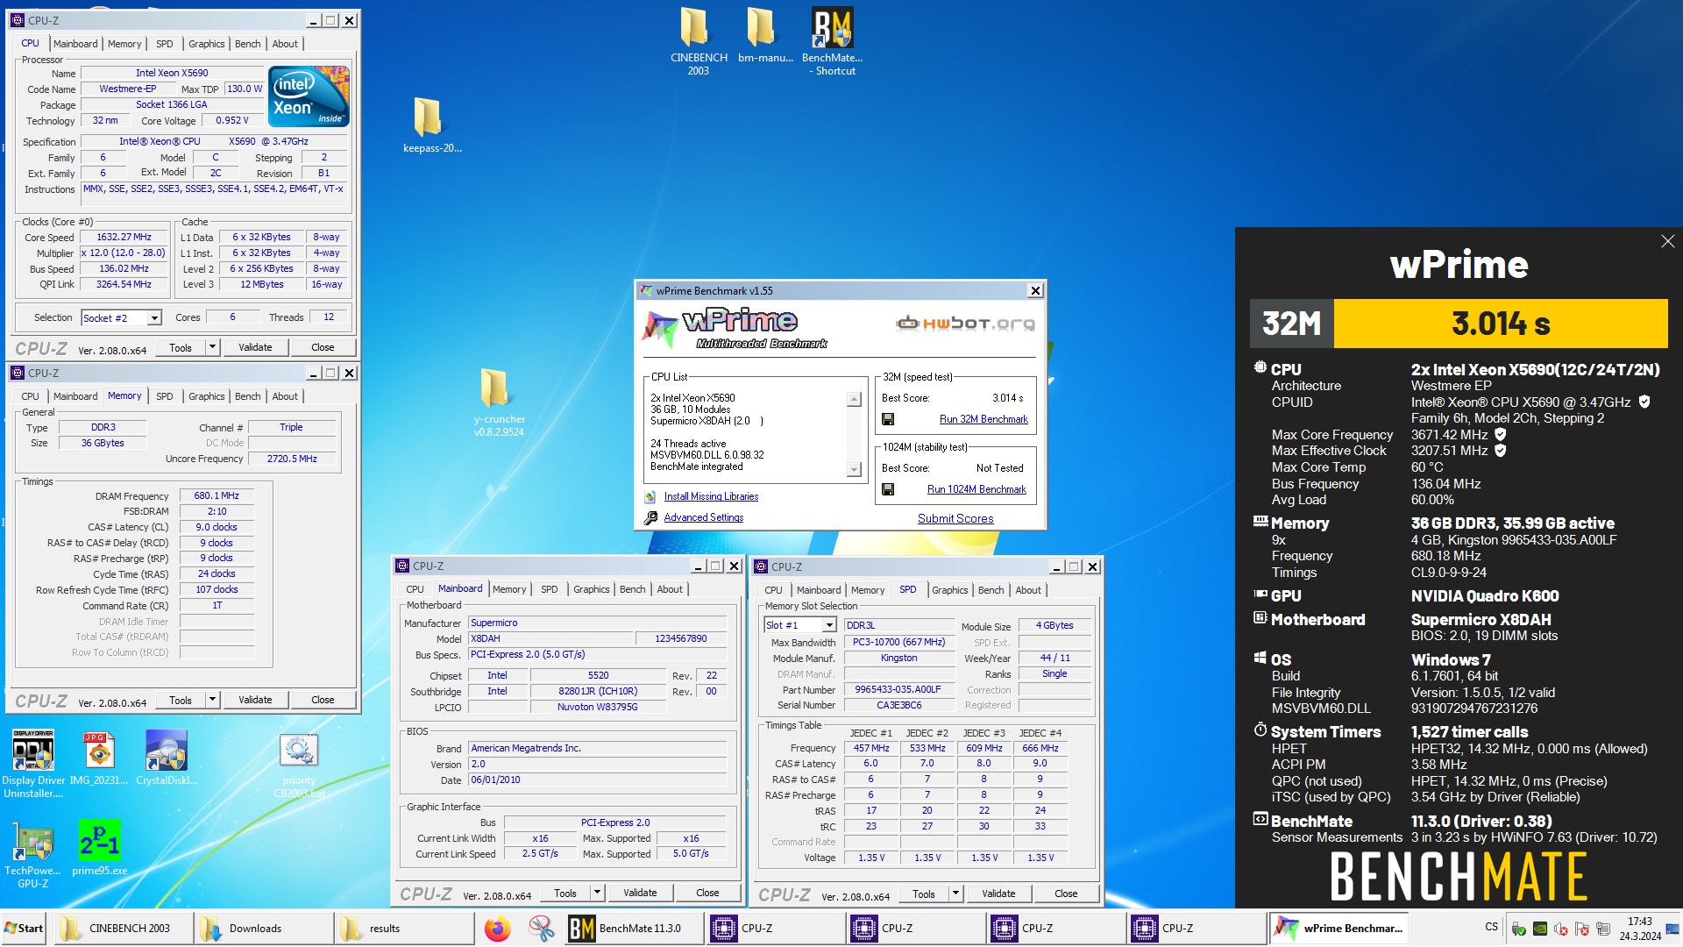Click the results folder taskbar button
Screen dimensions: 1683x947
pyautogui.click(x=402, y=929)
